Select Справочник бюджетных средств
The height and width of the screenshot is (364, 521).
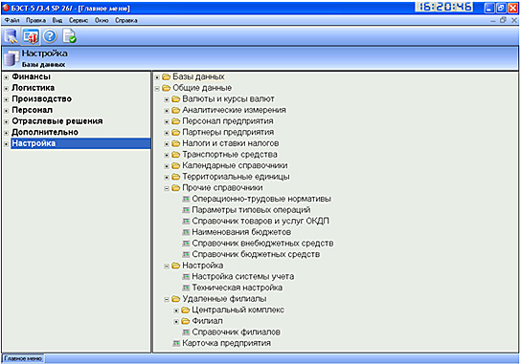tap(256, 254)
